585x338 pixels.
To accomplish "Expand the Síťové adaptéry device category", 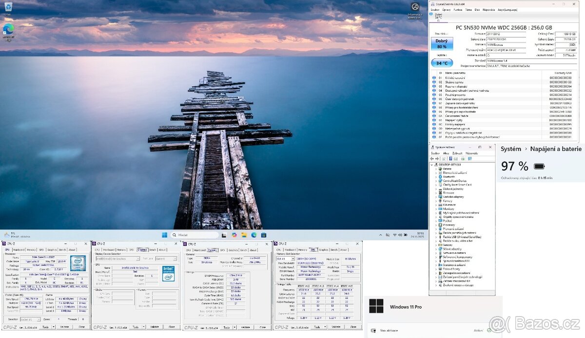I will point(436,248).
